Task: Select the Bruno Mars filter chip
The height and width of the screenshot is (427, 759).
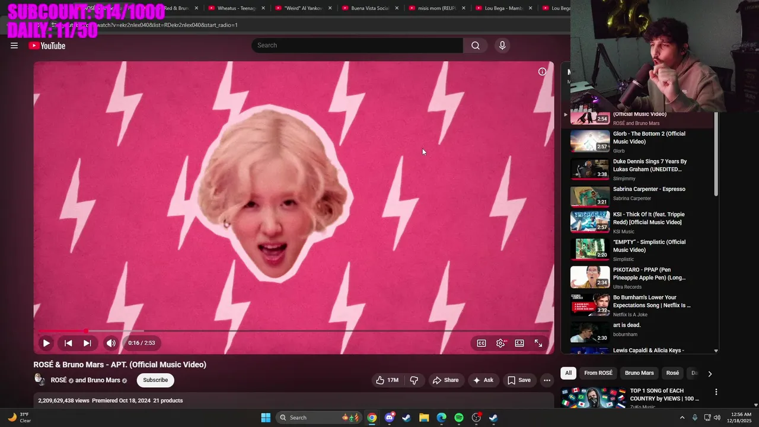Action: [639, 373]
